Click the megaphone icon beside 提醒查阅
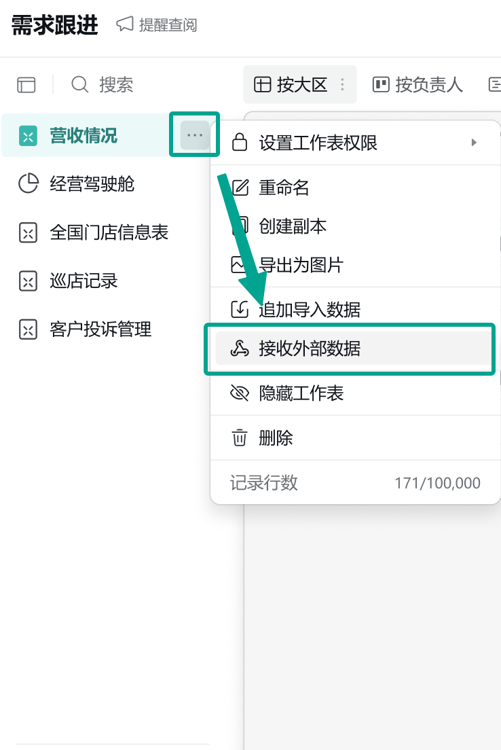 pos(124,25)
